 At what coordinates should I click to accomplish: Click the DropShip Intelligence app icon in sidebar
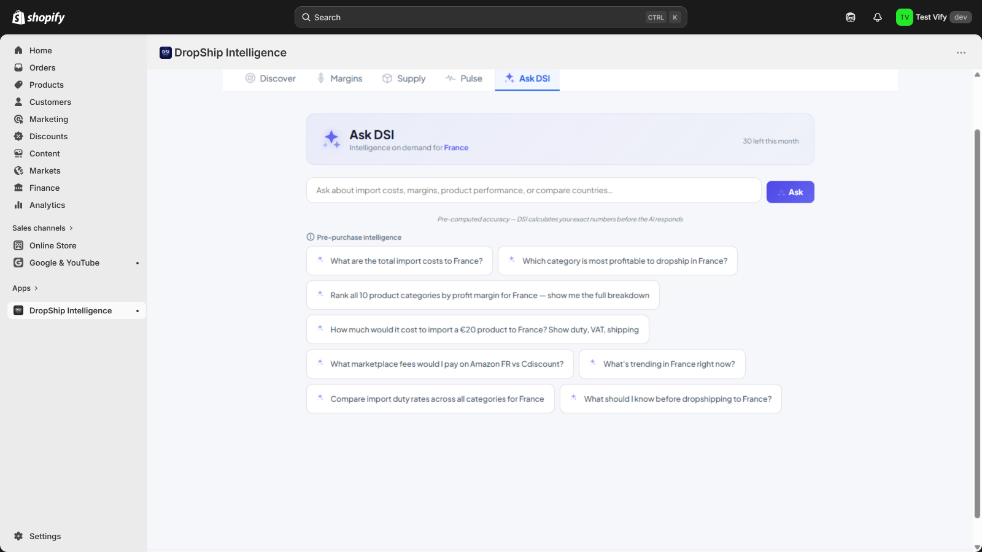(x=18, y=310)
